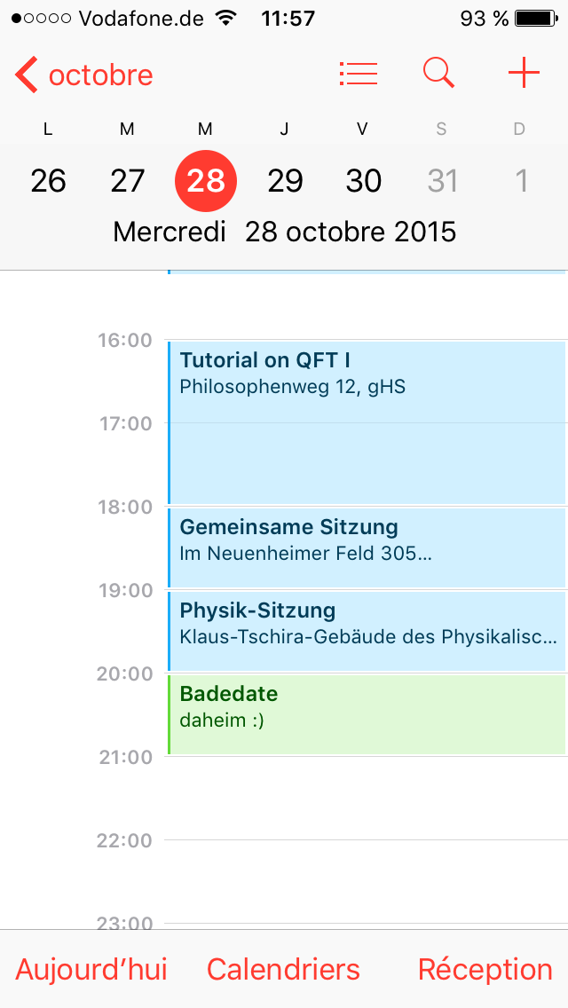Viewport: 568px width, 1008px height.
Task: Tap the highlighted day 28
Action: [x=206, y=181]
